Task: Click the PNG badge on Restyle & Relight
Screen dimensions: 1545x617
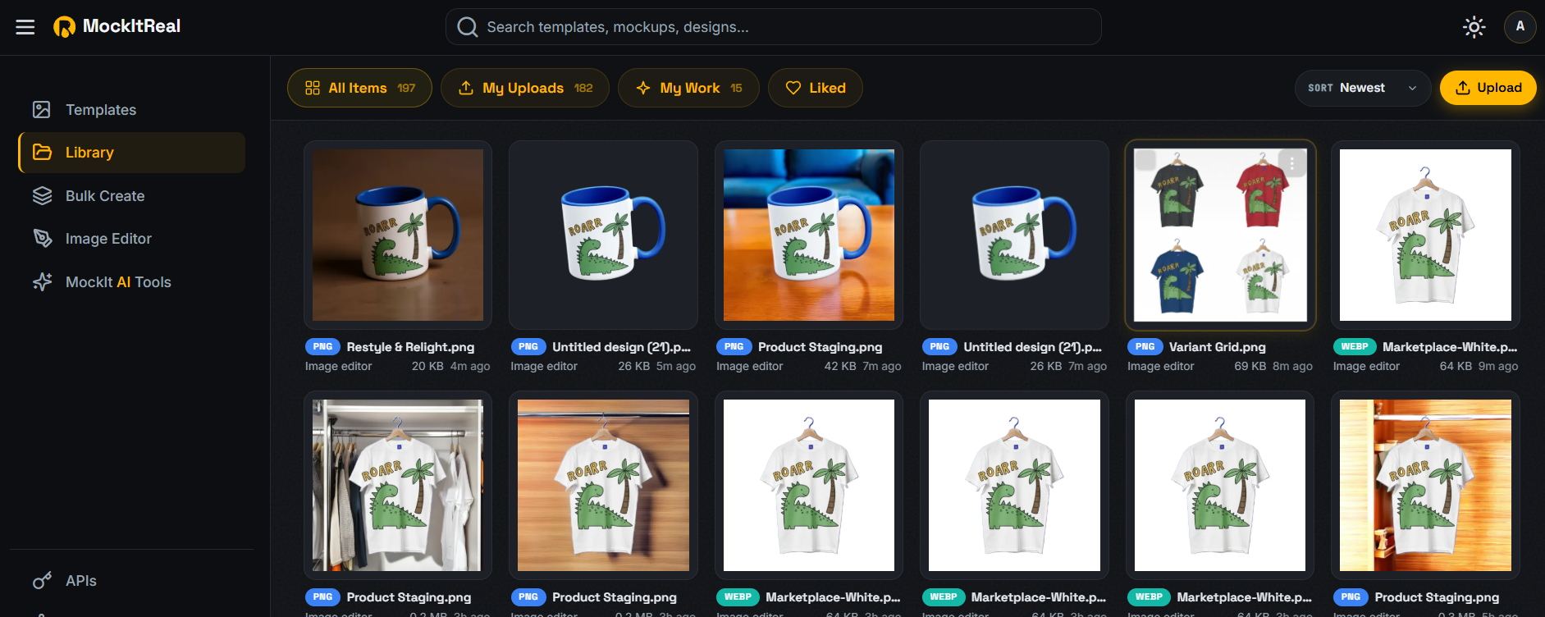Action: coord(322,347)
